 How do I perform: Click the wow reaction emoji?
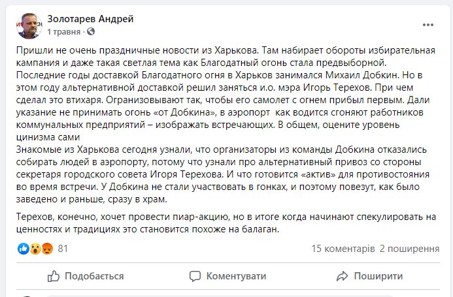pyautogui.click(x=35, y=249)
